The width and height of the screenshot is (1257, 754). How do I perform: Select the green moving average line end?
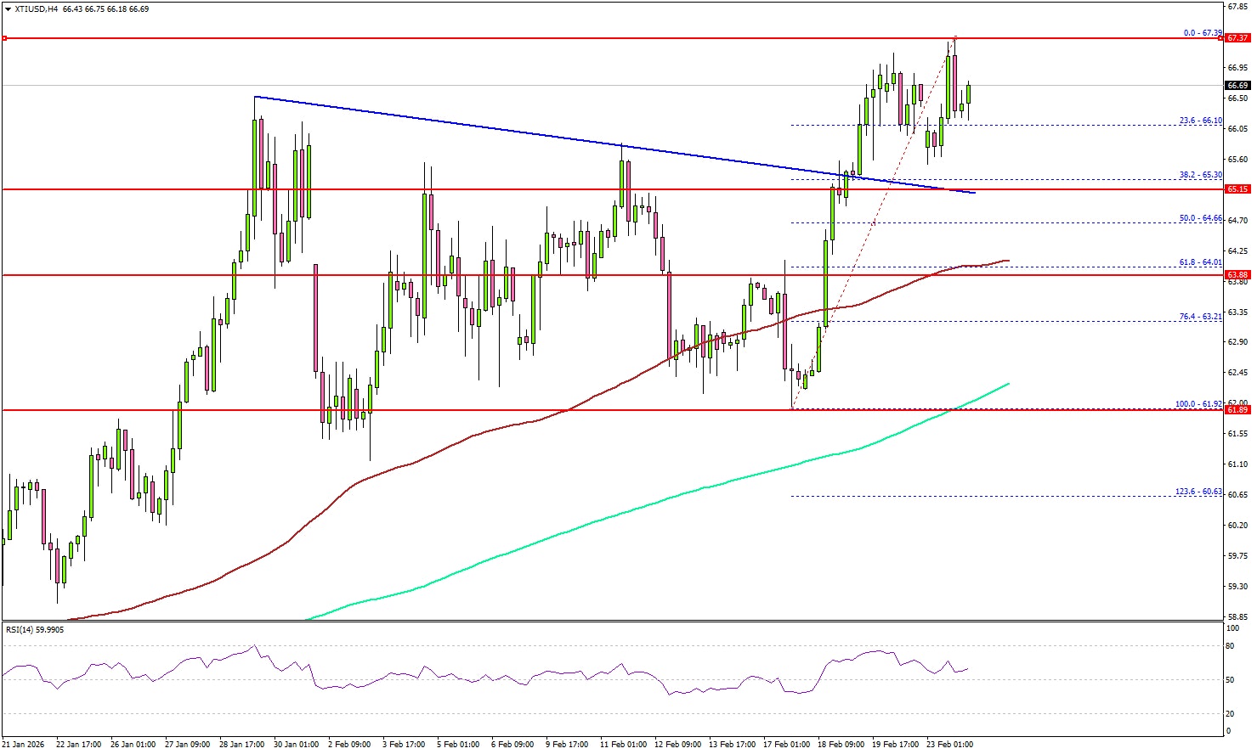(1007, 384)
